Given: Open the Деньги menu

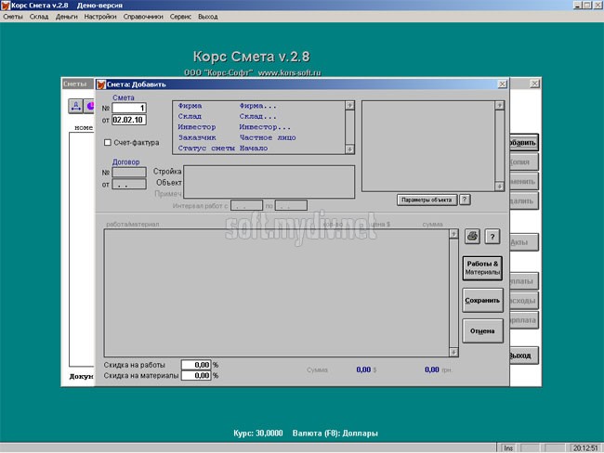Looking at the screenshot, I should pyautogui.click(x=66, y=17).
